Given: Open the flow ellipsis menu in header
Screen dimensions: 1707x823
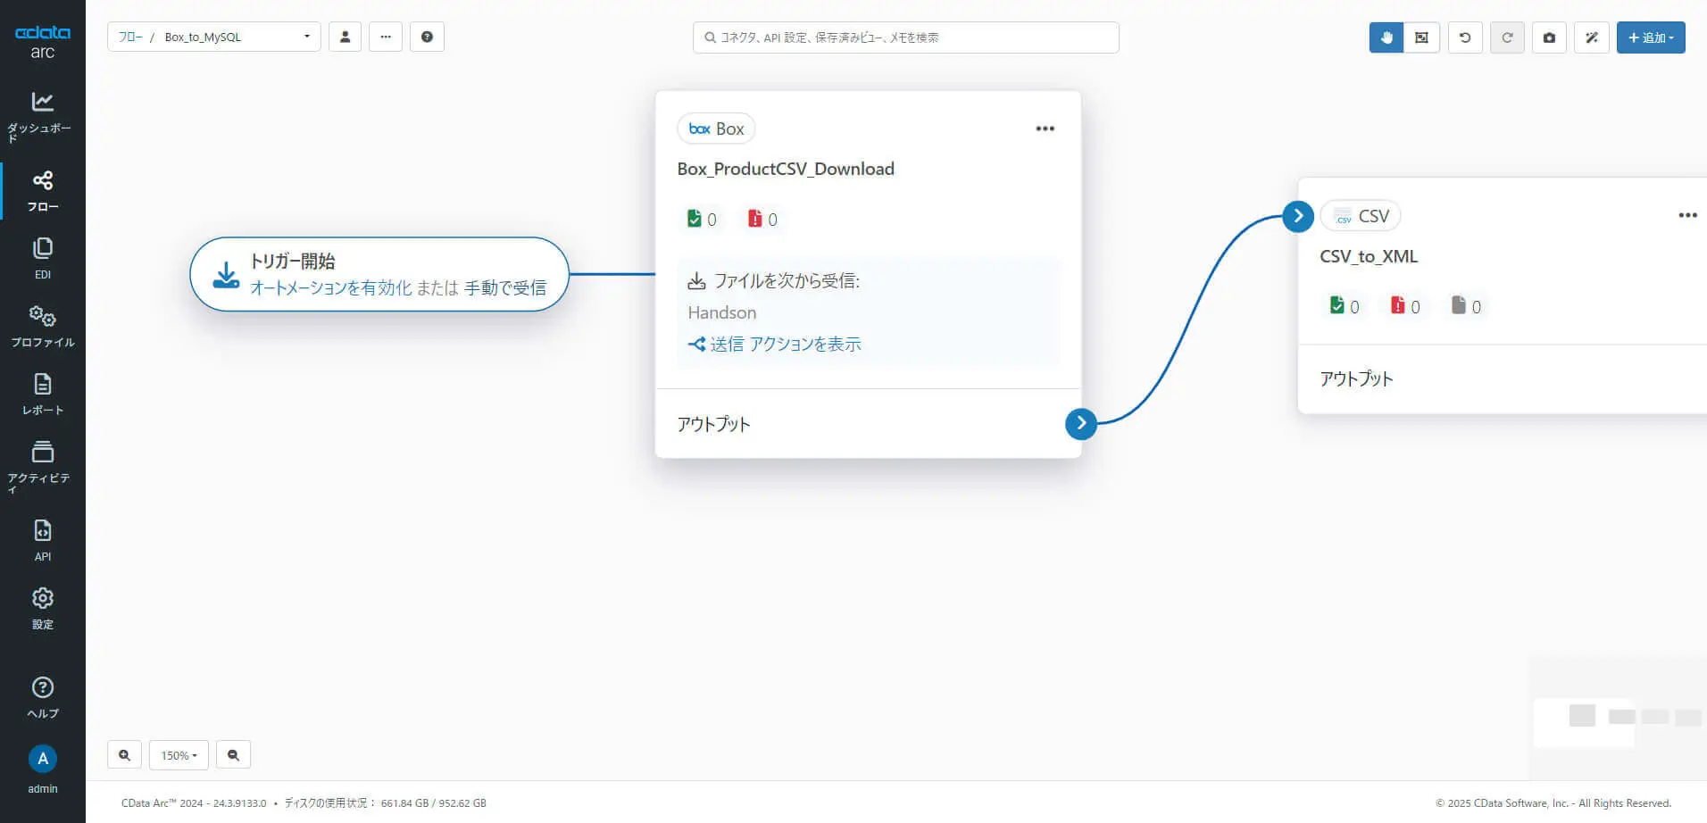Looking at the screenshot, I should [386, 37].
